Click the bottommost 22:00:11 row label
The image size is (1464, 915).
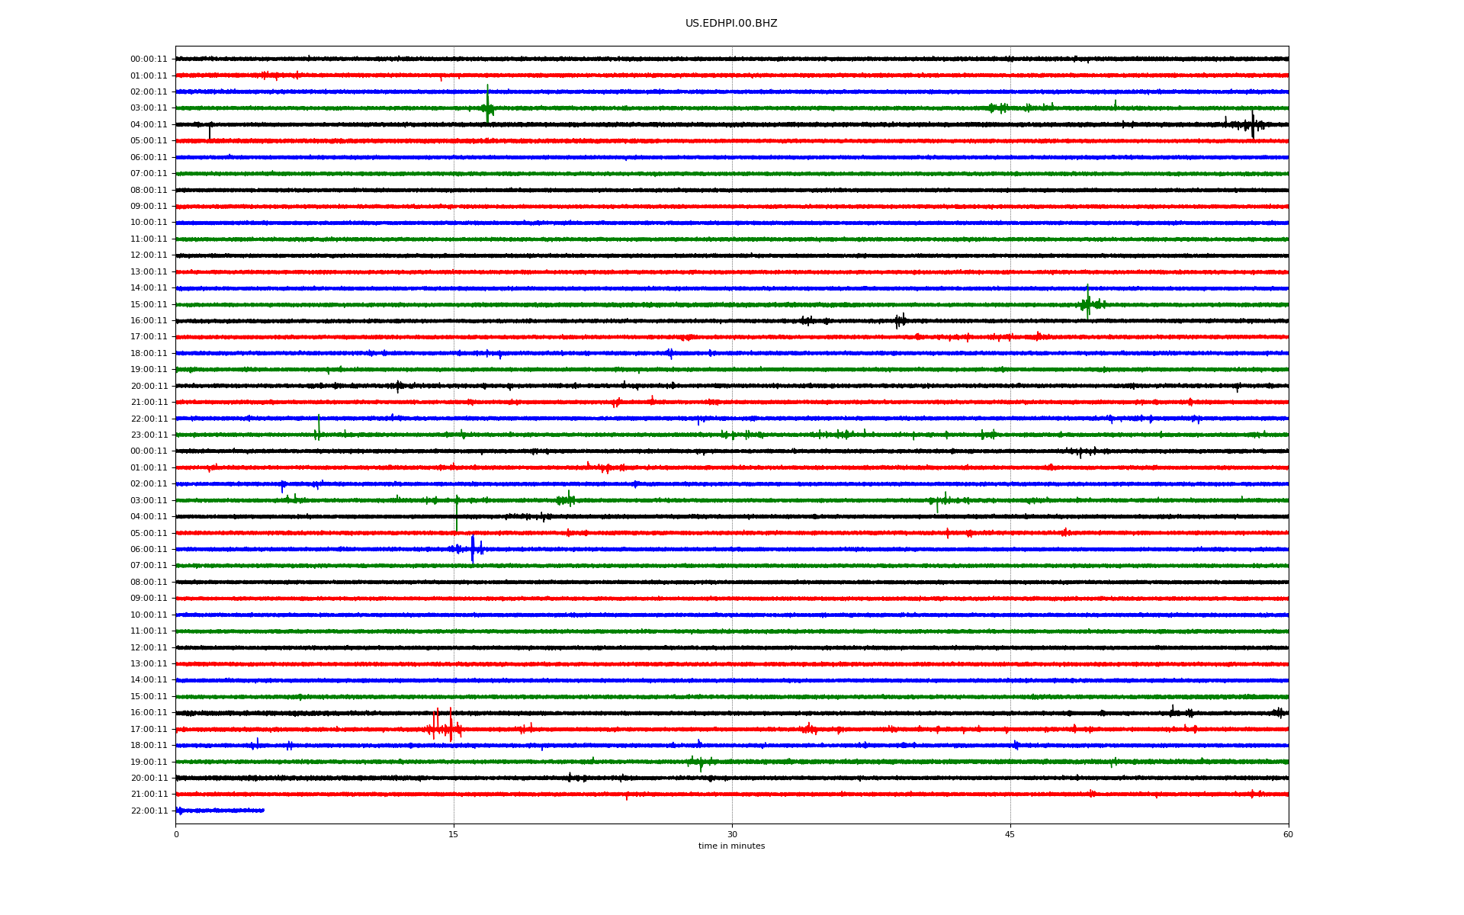149,811
